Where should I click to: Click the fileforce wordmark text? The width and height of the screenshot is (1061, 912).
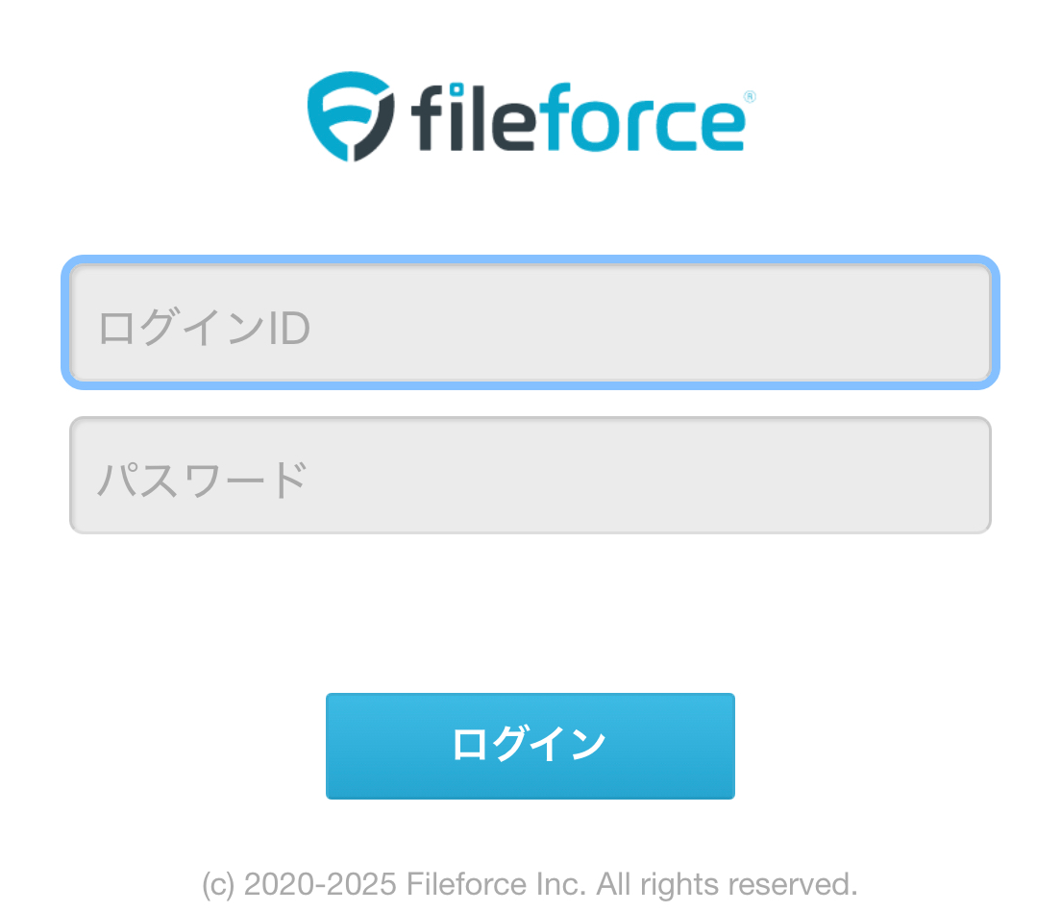(577, 119)
